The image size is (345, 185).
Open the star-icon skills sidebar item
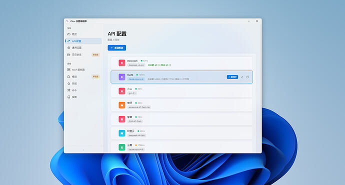tap(83, 83)
